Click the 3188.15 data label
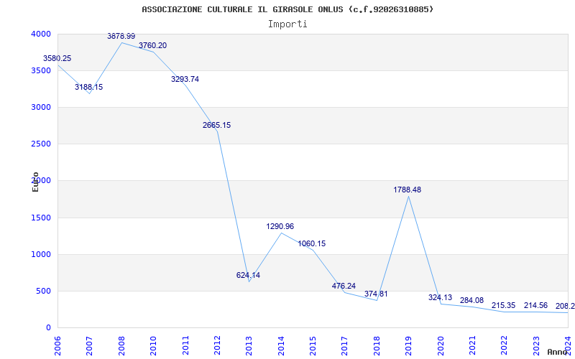This screenshot has width=575, height=359. [88, 87]
